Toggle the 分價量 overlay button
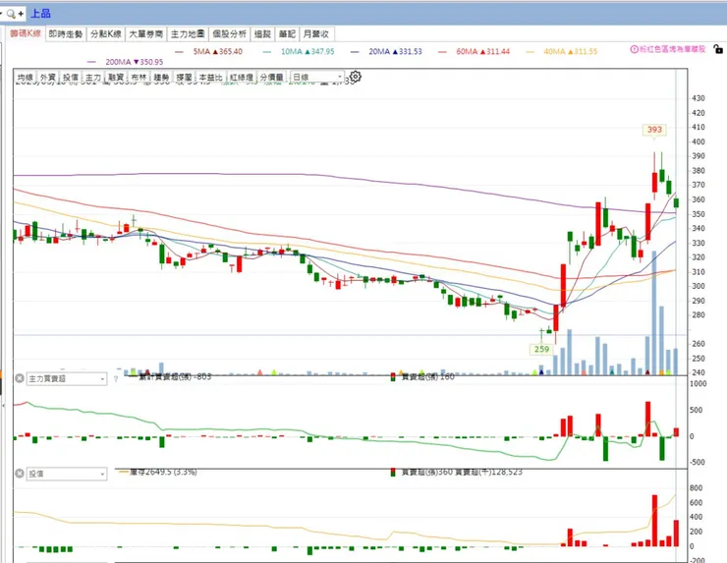The image size is (727, 563). [x=272, y=78]
